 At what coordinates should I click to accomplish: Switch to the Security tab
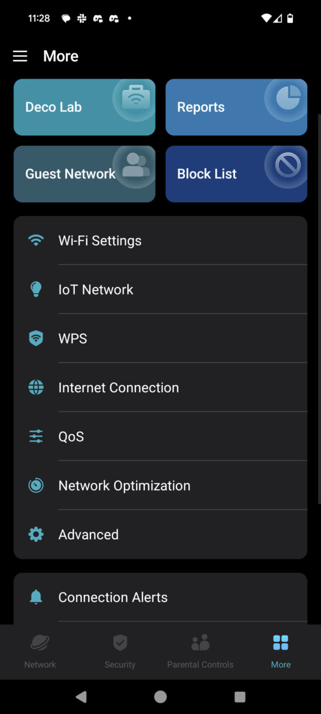tap(120, 651)
